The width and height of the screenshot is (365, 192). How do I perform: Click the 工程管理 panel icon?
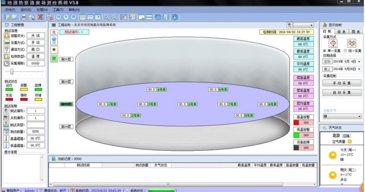(x=7, y=25)
